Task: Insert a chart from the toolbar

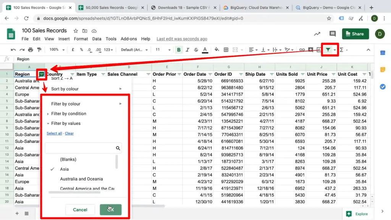Action: (320, 50)
